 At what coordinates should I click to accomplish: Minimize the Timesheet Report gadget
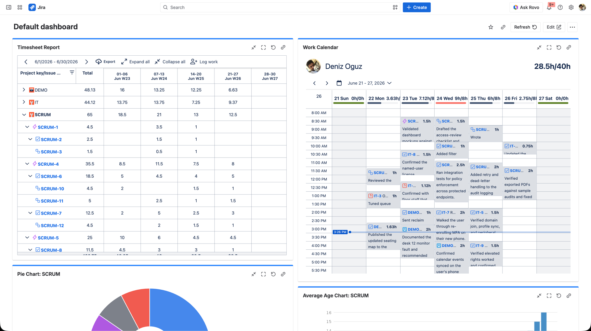pos(254,47)
